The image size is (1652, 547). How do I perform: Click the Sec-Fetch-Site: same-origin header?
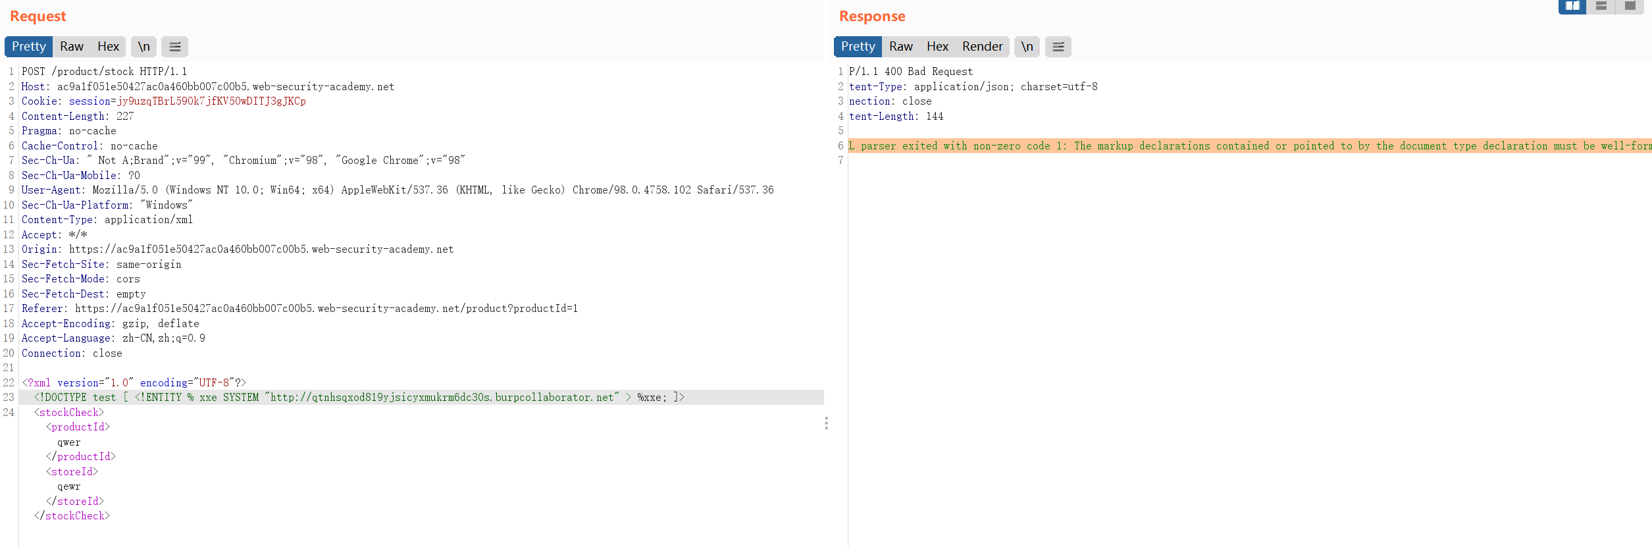point(101,265)
